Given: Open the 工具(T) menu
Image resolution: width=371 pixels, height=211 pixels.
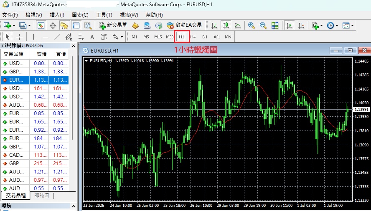Looking at the screenshot, I should [104, 15].
